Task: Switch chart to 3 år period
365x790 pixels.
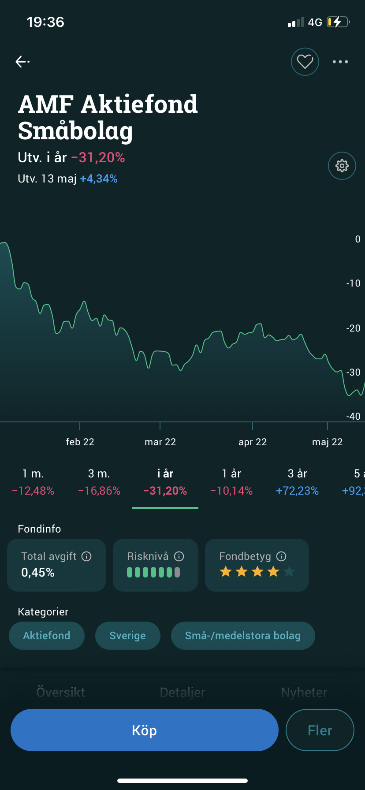Action: 298,482
